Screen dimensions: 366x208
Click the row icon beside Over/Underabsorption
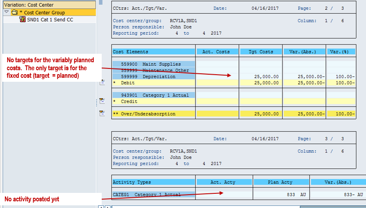[102, 113]
